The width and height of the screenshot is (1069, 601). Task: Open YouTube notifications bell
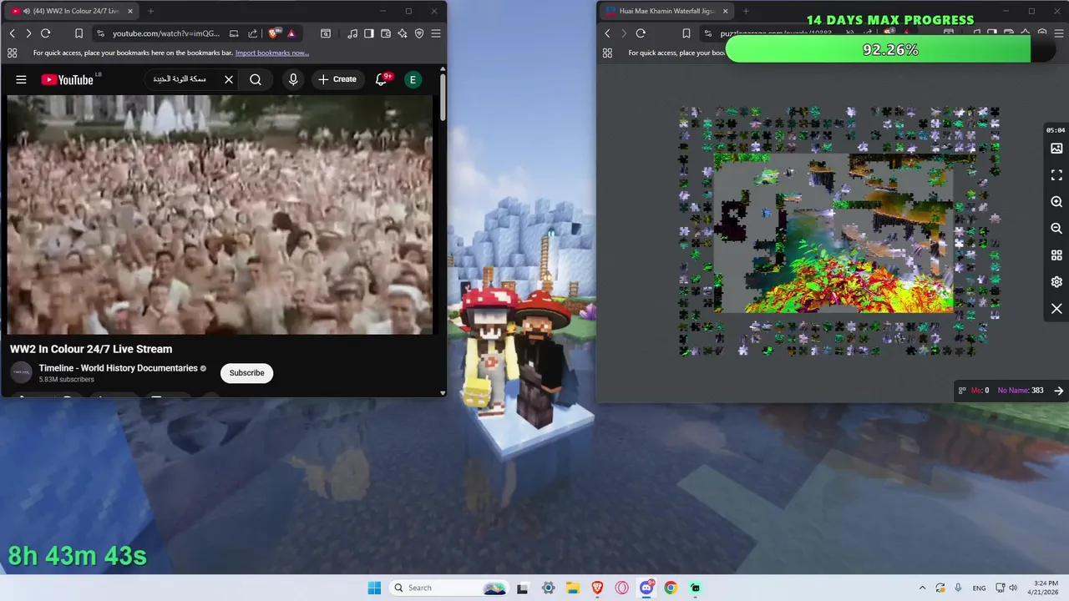pos(382,79)
